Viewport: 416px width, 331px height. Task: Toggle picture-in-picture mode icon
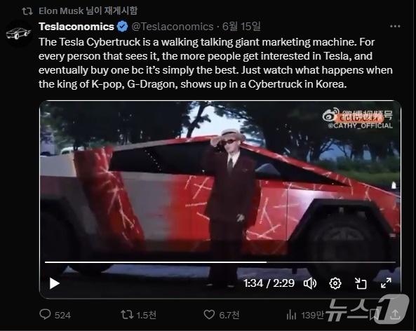point(361,283)
